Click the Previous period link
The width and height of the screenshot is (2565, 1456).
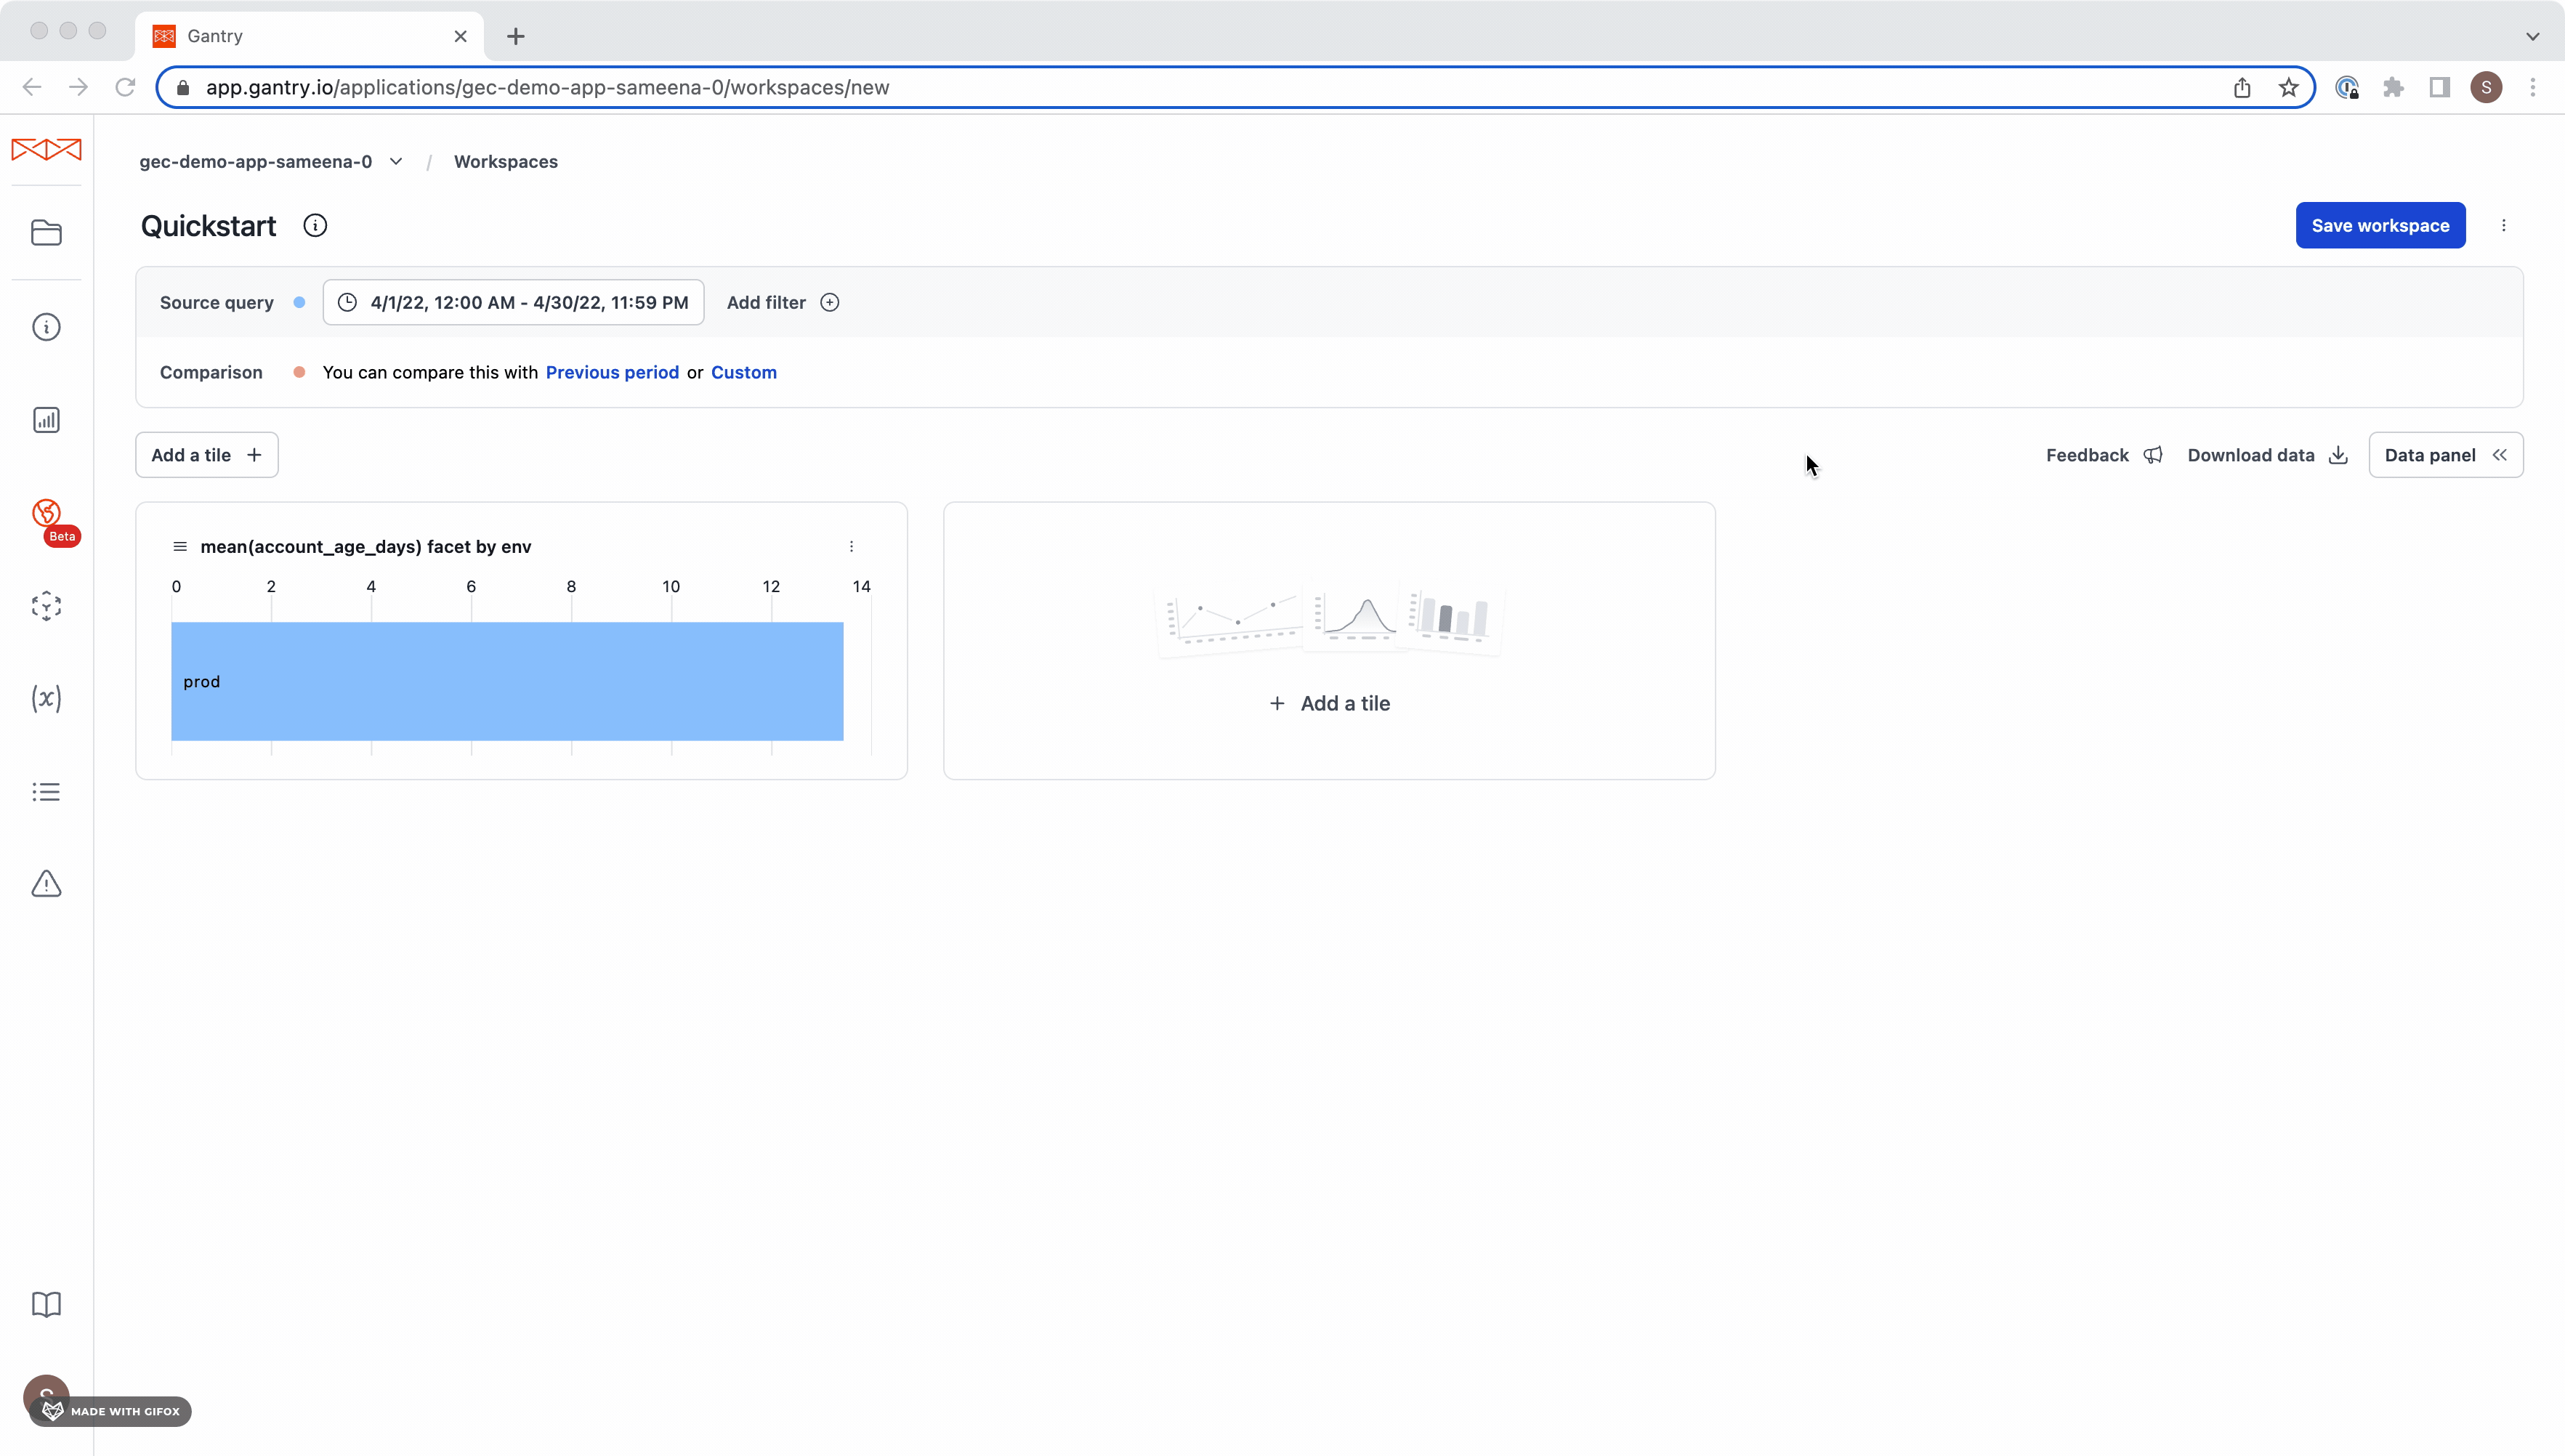point(612,372)
